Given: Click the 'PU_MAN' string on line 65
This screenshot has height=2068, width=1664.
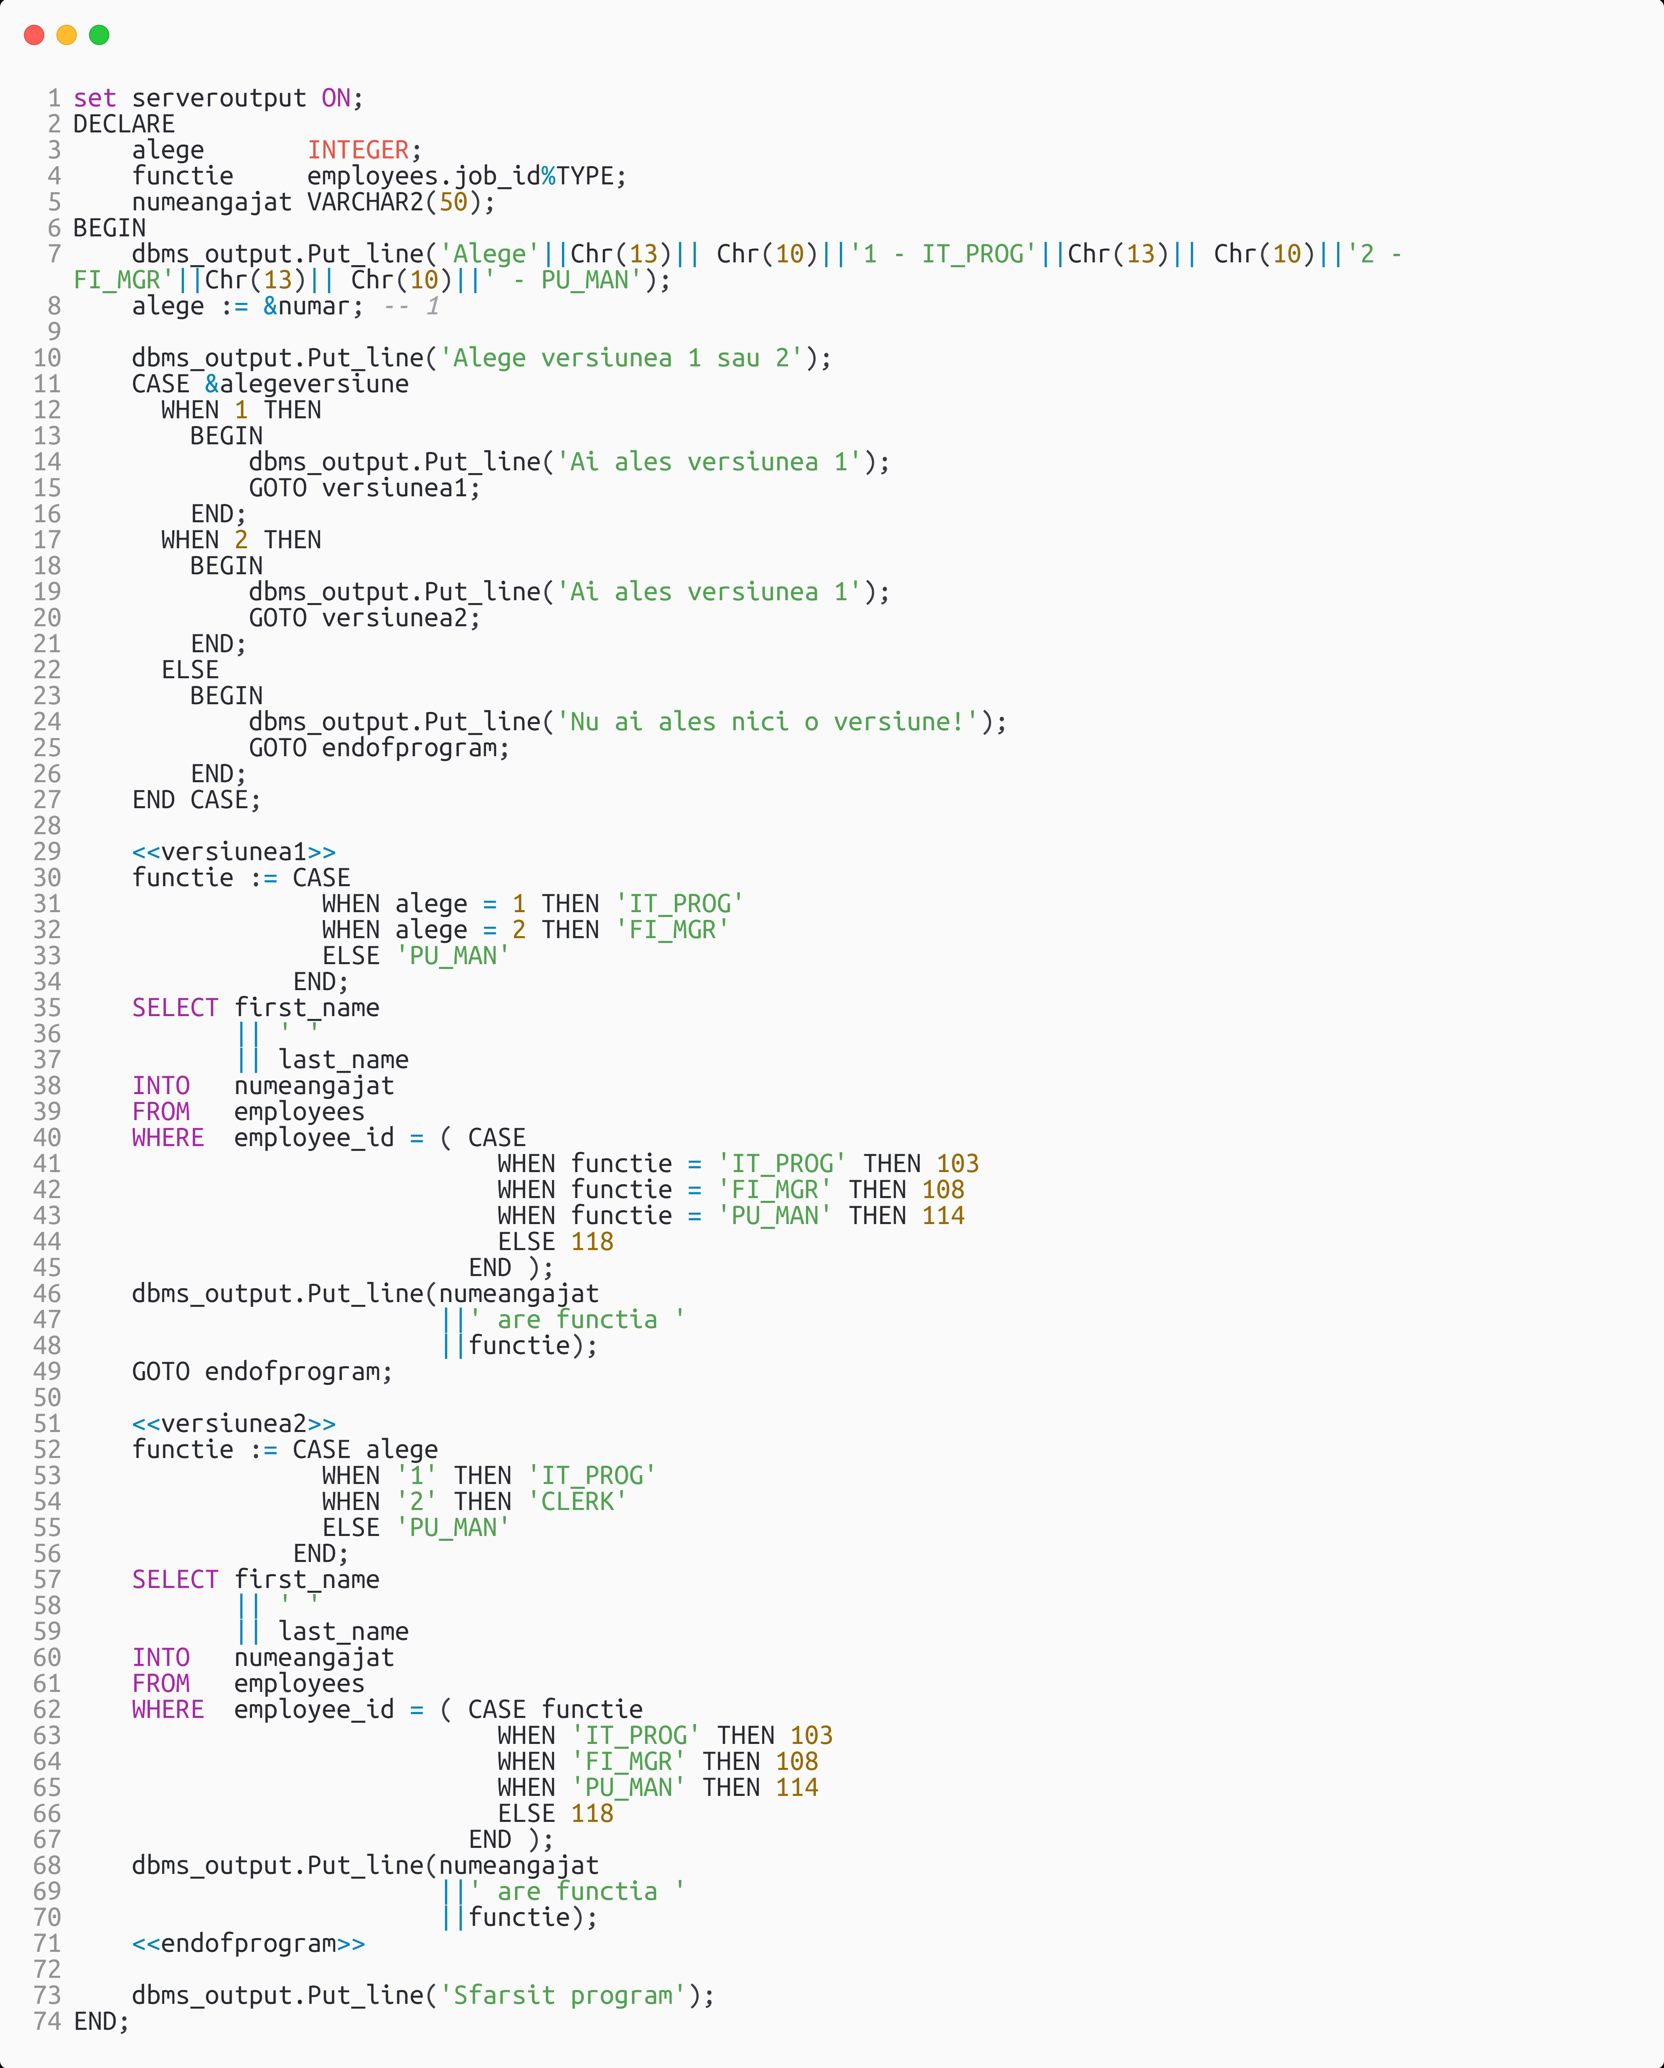Looking at the screenshot, I should (x=628, y=1787).
